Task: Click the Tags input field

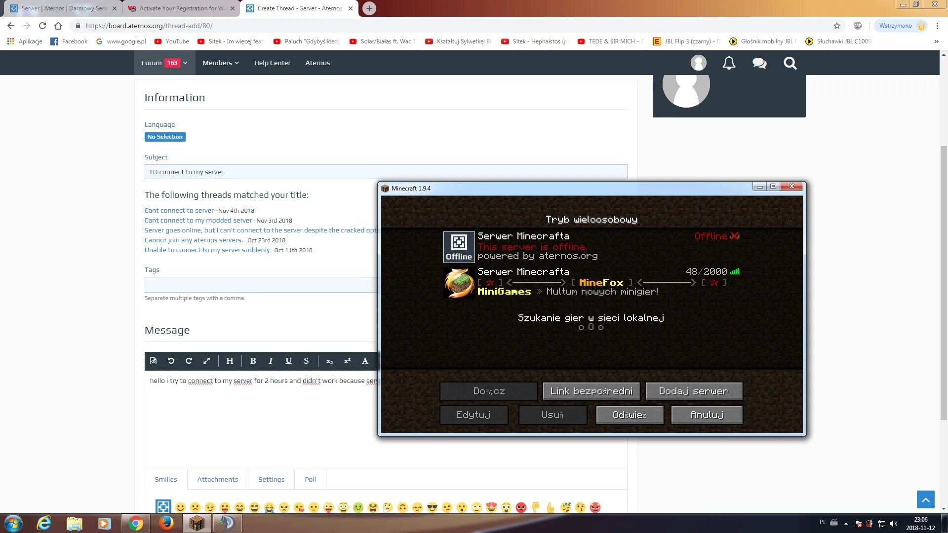Action: [261, 285]
